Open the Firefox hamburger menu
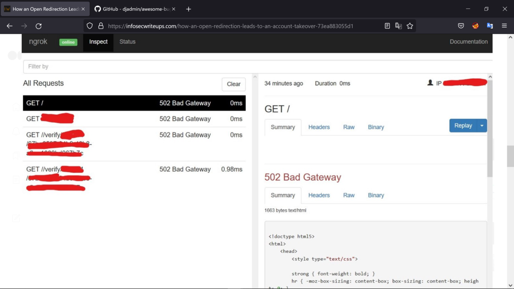 504,26
